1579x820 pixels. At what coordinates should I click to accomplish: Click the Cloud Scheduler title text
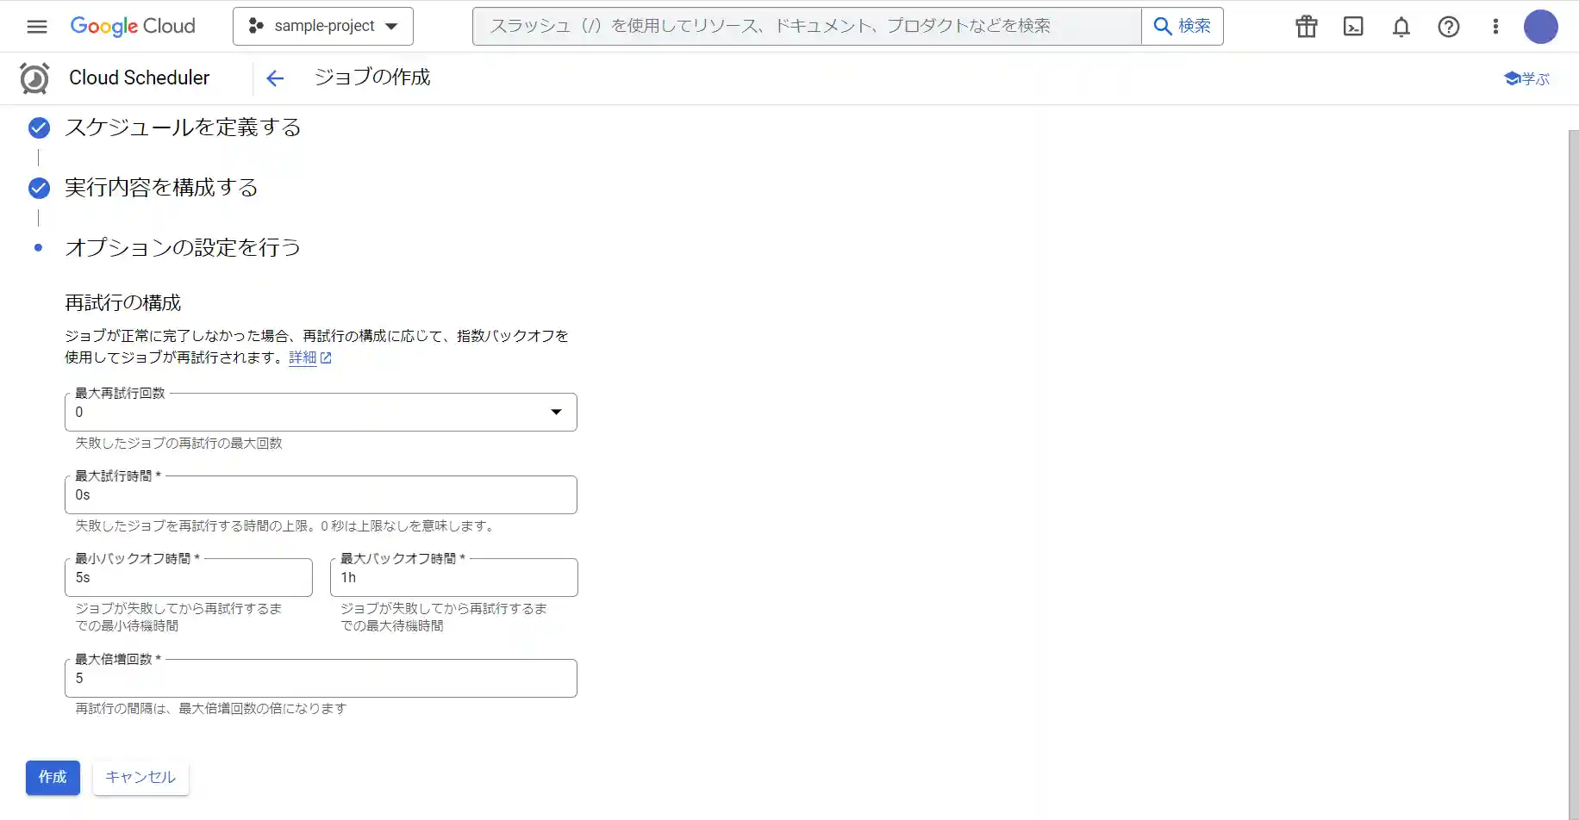tap(139, 78)
